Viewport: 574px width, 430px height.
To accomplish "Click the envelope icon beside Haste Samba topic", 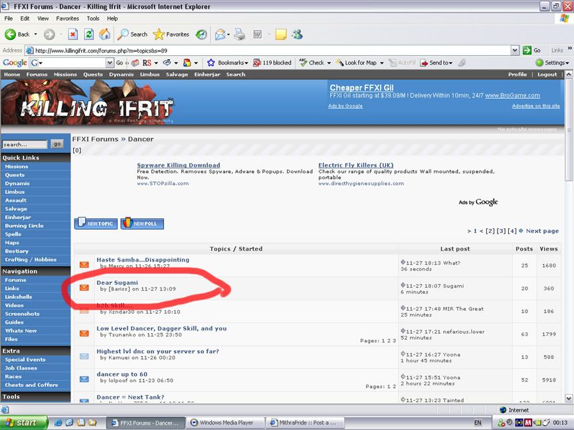I will [84, 265].
